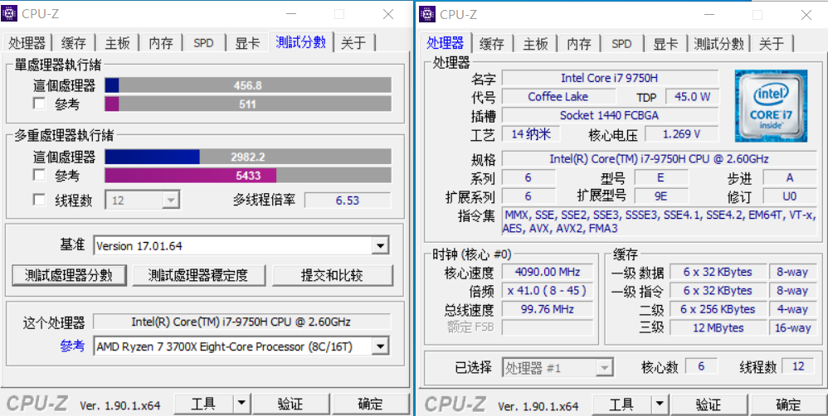The width and height of the screenshot is (828, 416).
Task: Click the 这个处理器 i7-9750H name field
Action: tap(242, 322)
